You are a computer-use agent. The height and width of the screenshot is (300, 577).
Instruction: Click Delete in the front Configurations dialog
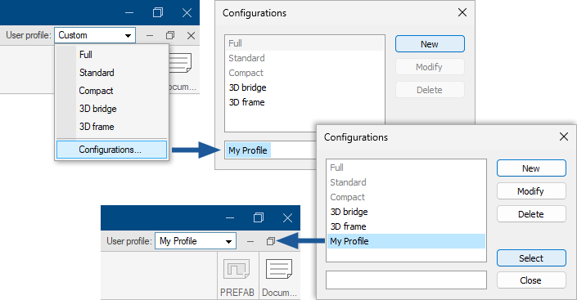tap(531, 214)
